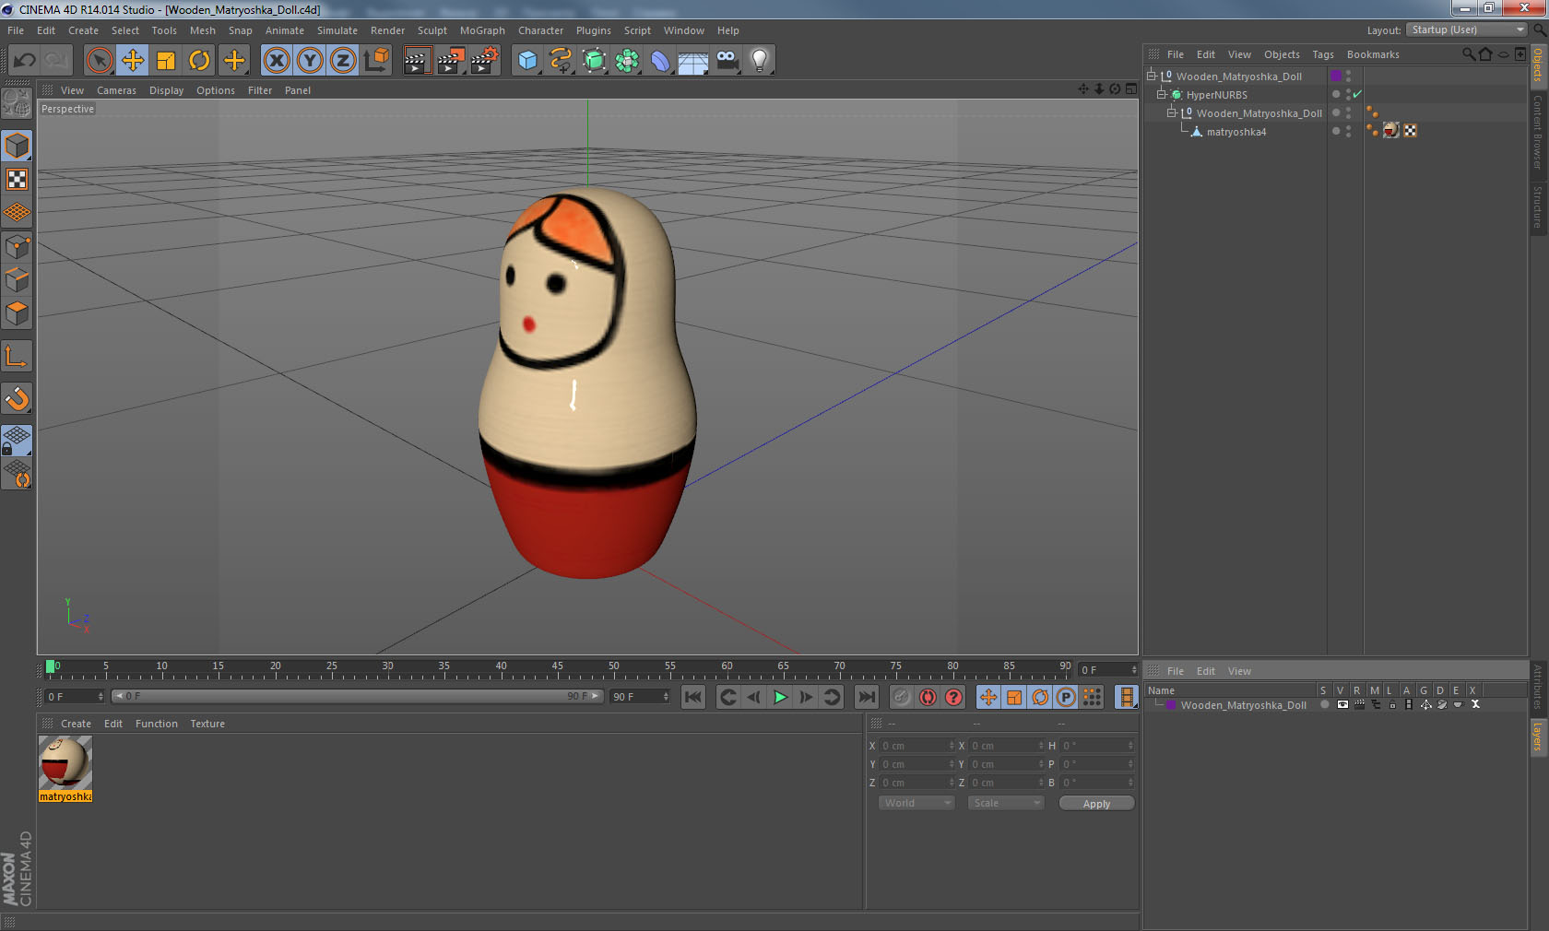The width and height of the screenshot is (1549, 931).
Task: Open spline pen tools icon
Action: (x=561, y=61)
